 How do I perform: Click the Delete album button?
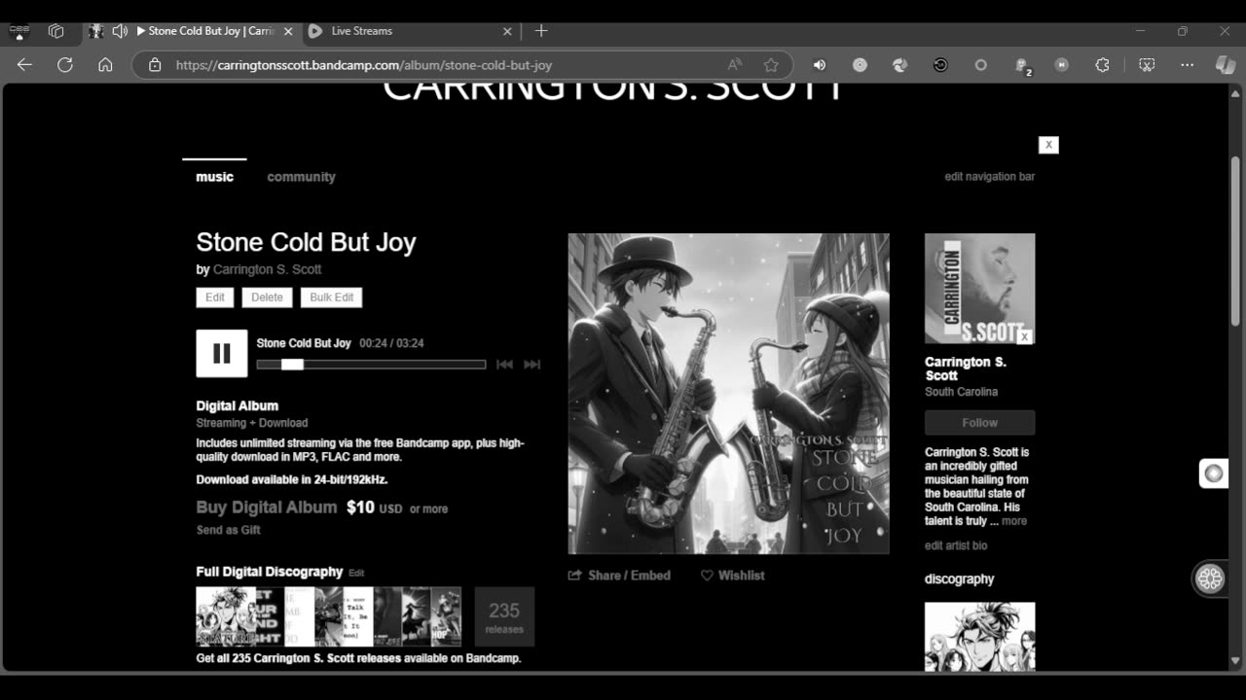[267, 297]
